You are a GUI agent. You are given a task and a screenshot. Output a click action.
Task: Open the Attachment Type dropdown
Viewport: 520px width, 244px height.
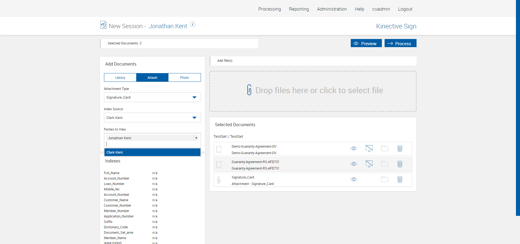pyautogui.click(x=152, y=97)
